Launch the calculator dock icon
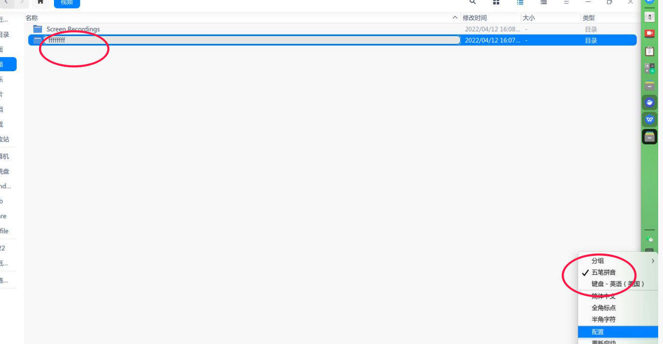 650,68
